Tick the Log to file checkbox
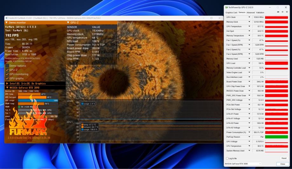 [x=227, y=158]
